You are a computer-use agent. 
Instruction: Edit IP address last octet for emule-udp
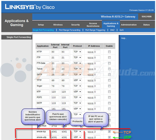pyautogui.click(x=97, y=137)
